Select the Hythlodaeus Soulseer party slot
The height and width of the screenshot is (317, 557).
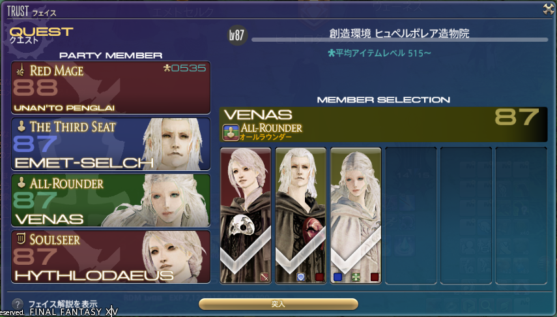pos(111,256)
